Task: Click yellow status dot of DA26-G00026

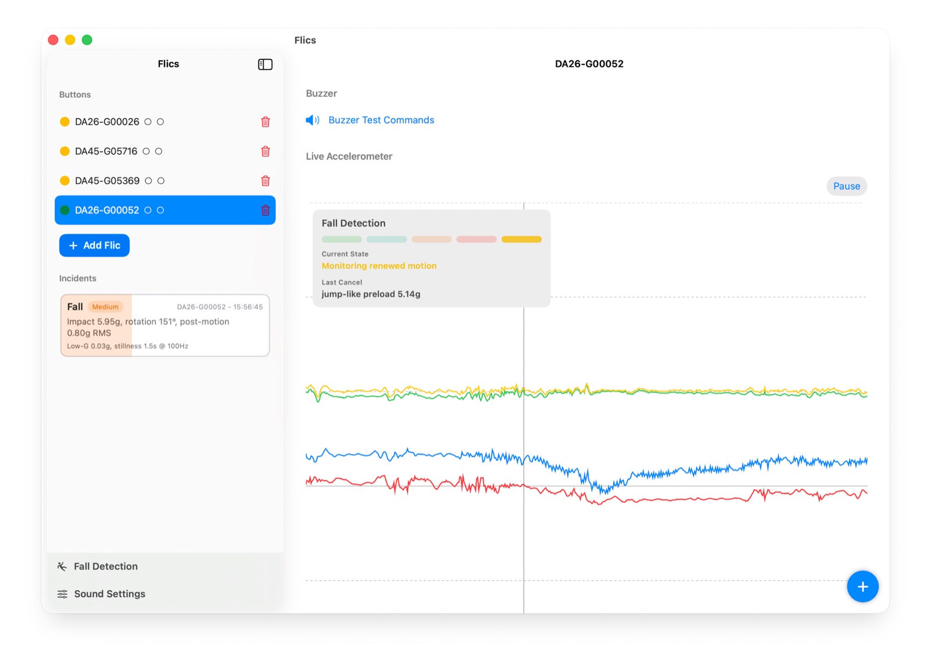Action: pos(65,122)
